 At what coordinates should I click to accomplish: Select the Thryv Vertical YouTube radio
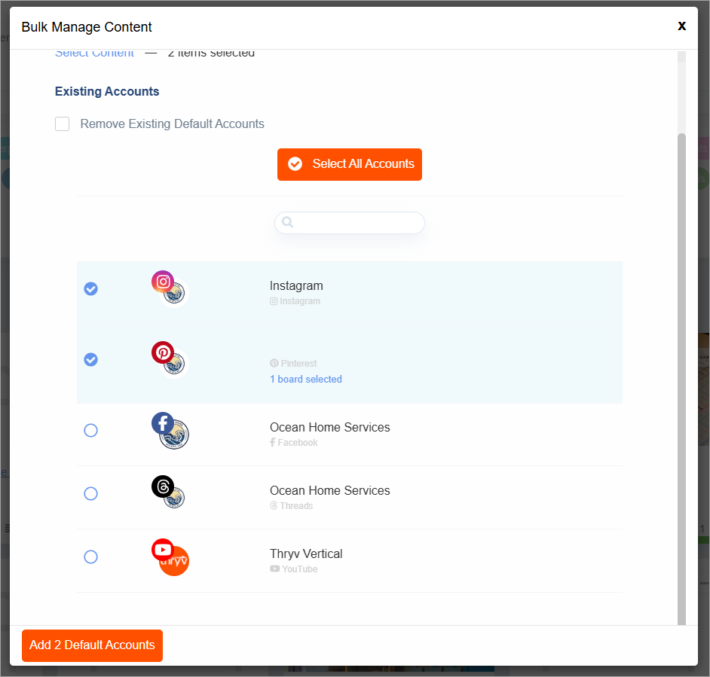tap(90, 557)
